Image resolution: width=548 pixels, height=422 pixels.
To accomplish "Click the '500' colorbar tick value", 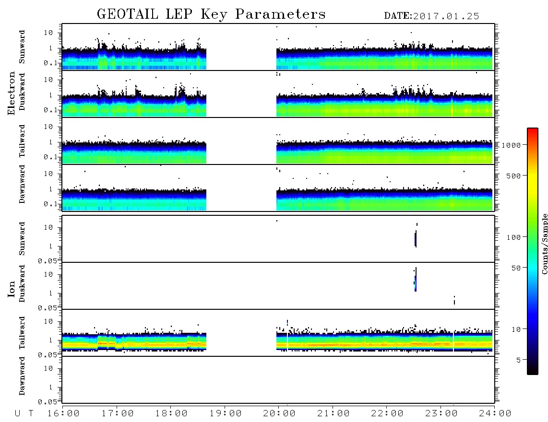I will click(513, 176).
